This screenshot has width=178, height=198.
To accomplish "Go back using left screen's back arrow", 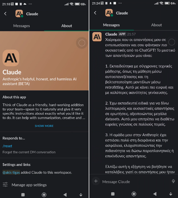I will 5,14.
